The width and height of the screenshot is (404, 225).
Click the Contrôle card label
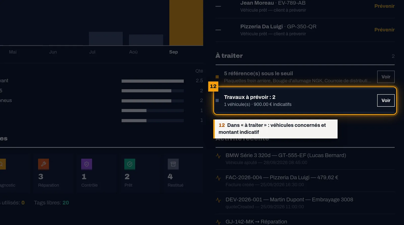click(x=89, y=185)
